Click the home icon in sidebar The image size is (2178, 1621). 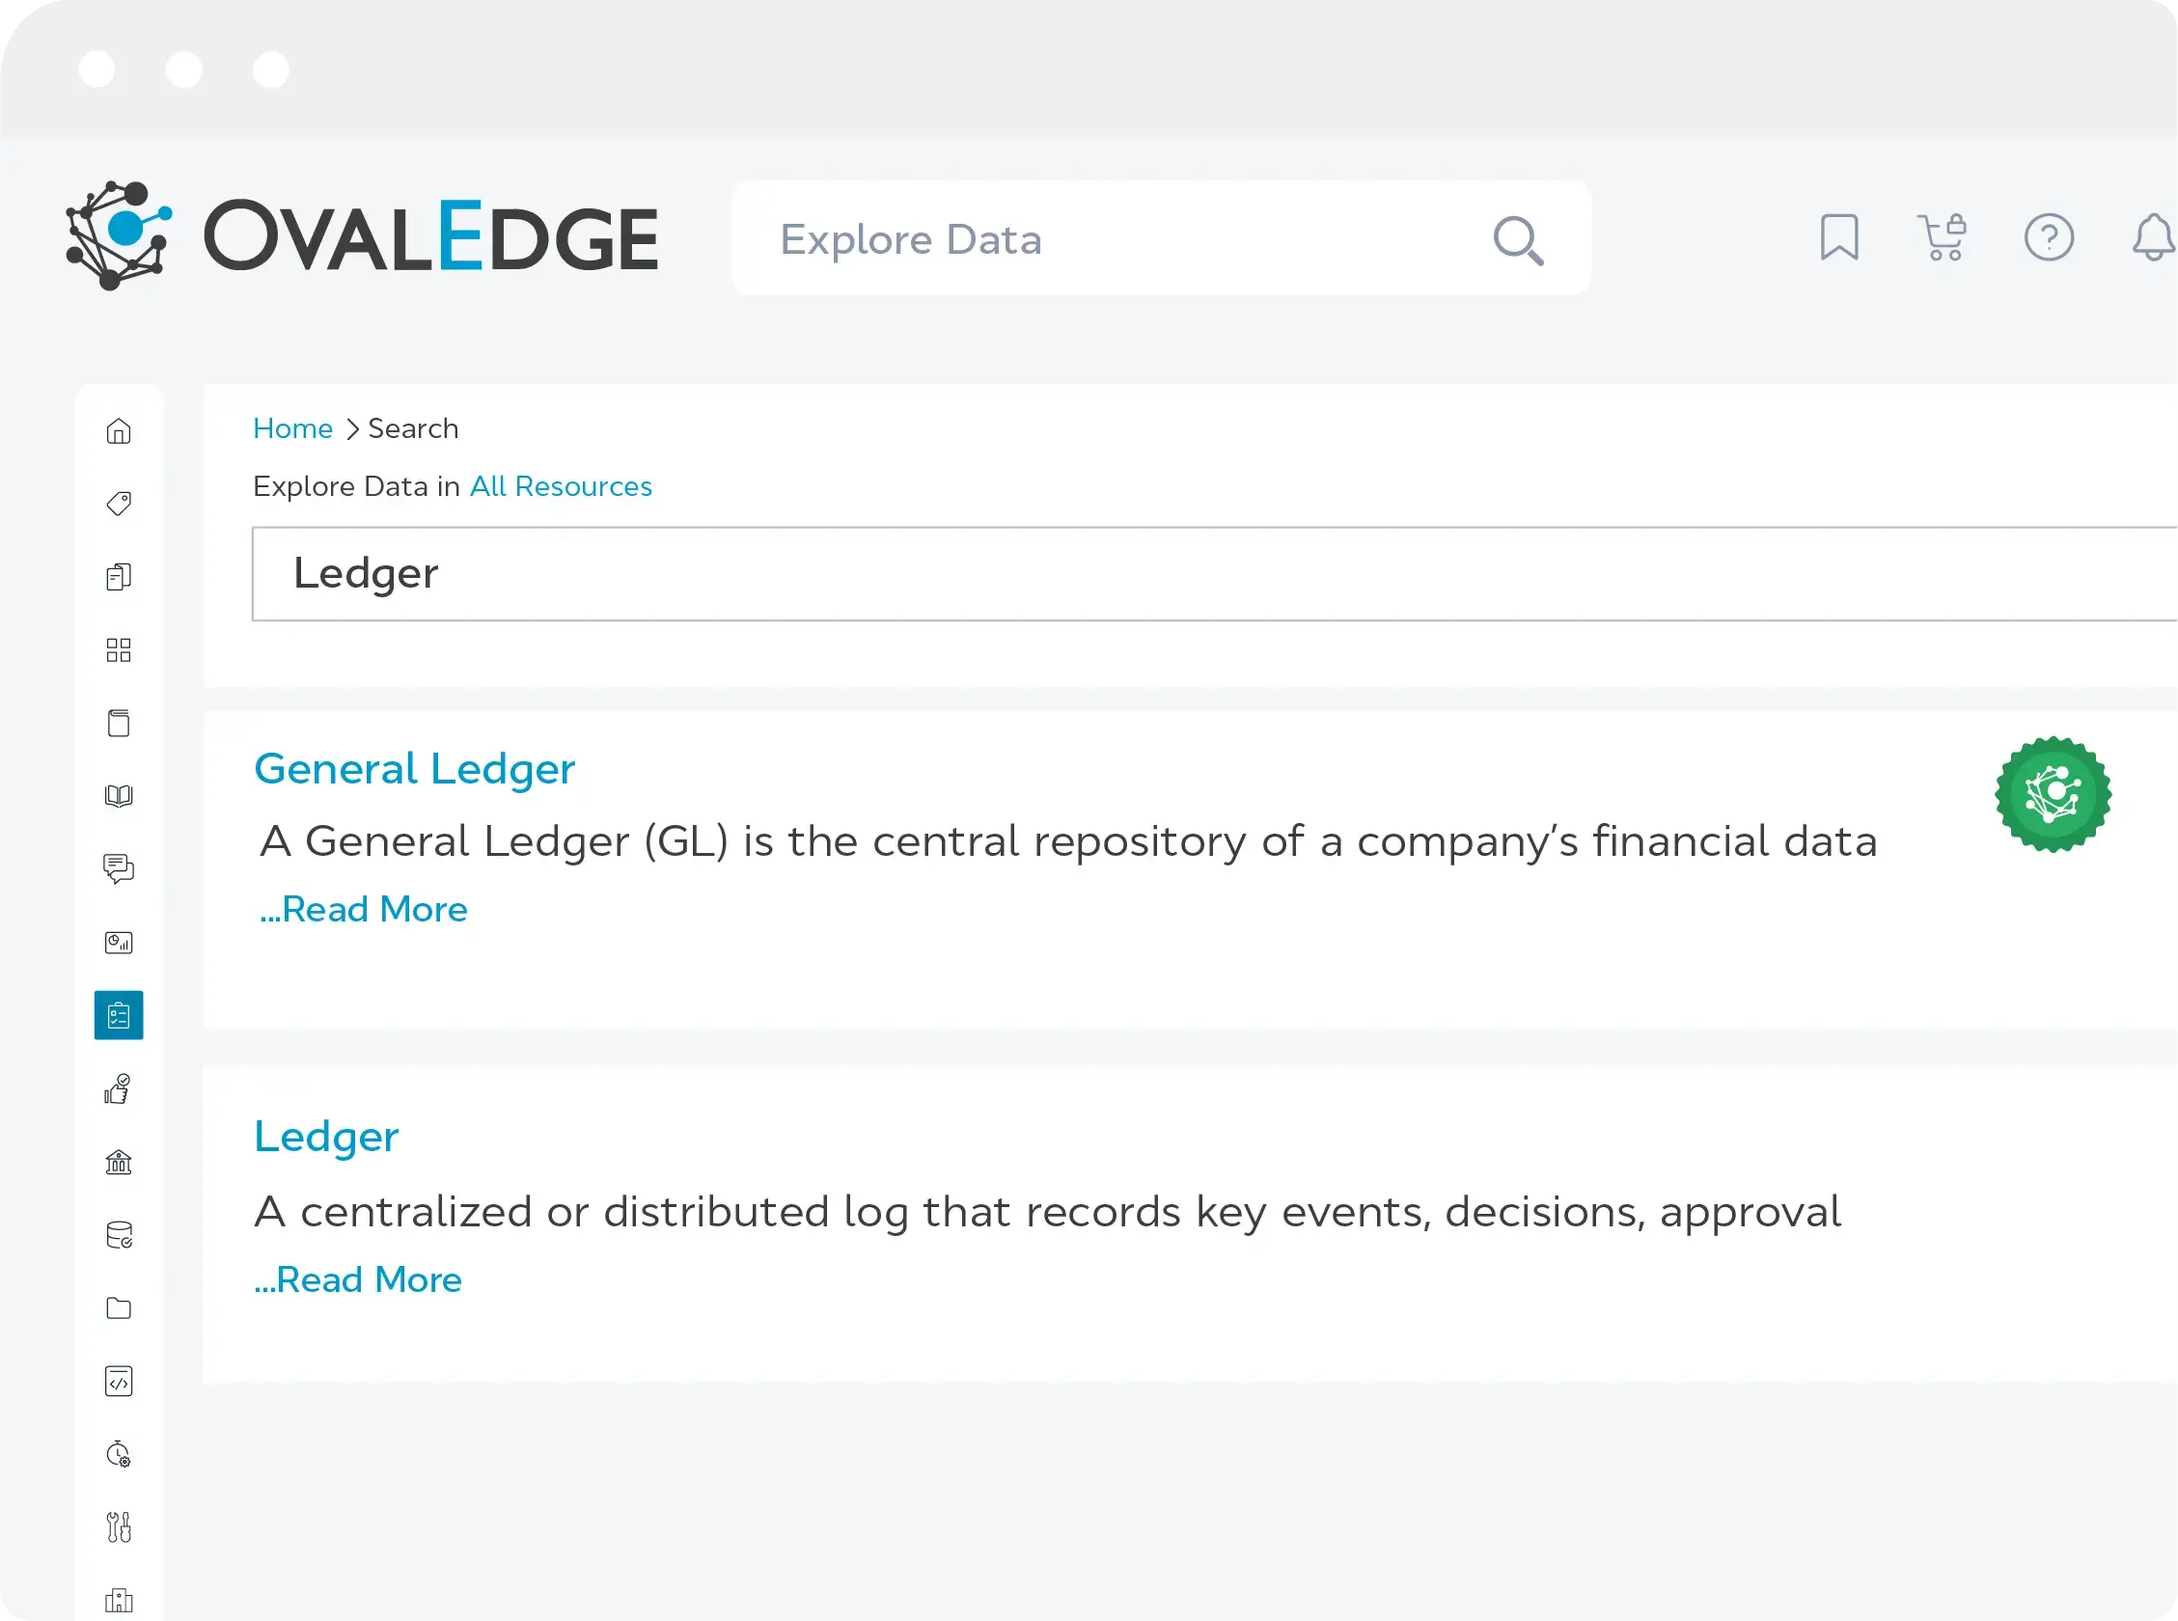pyautogui.click(x=119, y=431)
